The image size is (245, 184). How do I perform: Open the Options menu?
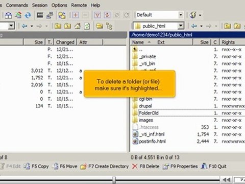click(x=59, y=5)
